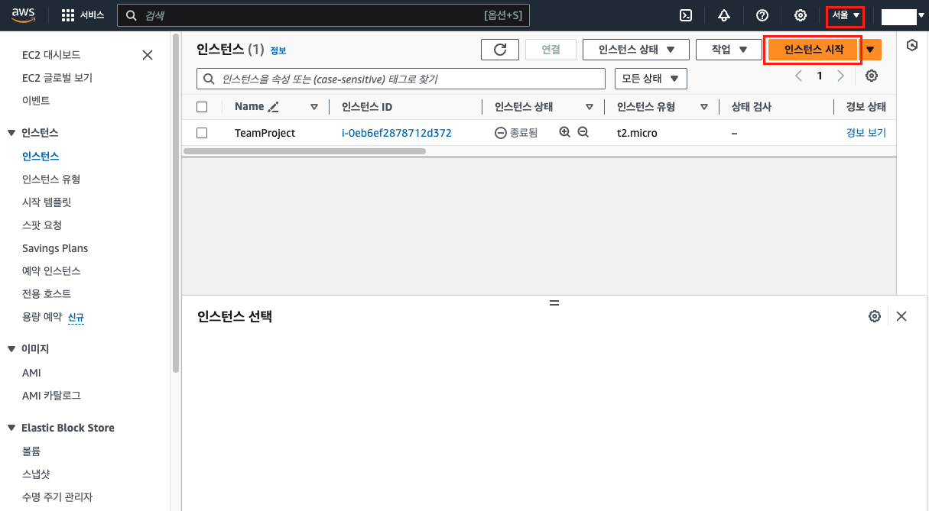Screen dimensions: 929x511
Task: Click the Status check column header
Action: pos(751,107)
